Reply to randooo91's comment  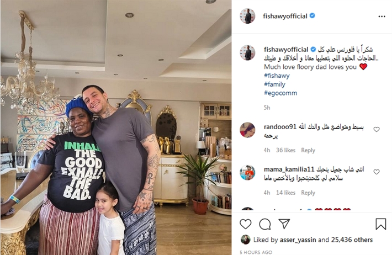pos(308,150)
